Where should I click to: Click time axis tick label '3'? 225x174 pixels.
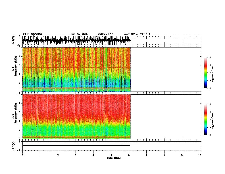click(x=76, y=155)
